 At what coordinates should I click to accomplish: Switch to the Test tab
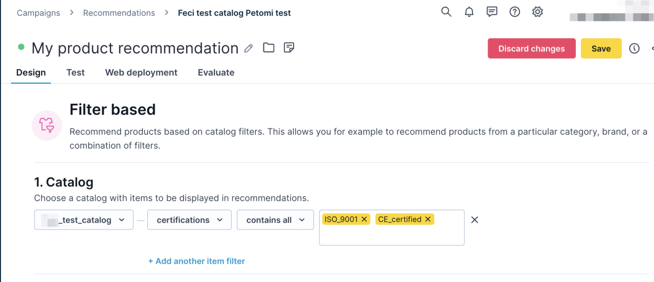tap(76, 73)
